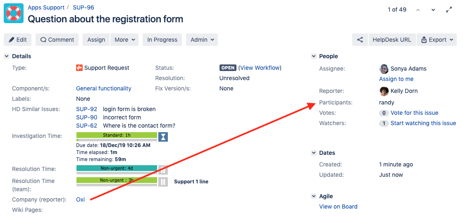This screenshot has width=463, height=216.
Task: Click the Resolution Time pause icon
Action: coord(163,170)
